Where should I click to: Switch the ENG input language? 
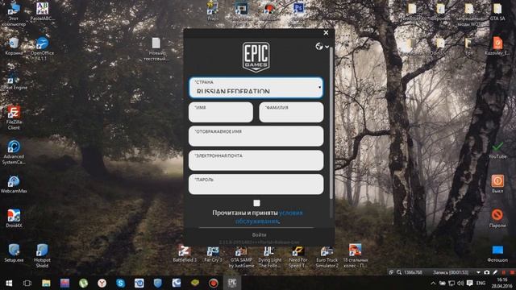click(x=481, y=283)
